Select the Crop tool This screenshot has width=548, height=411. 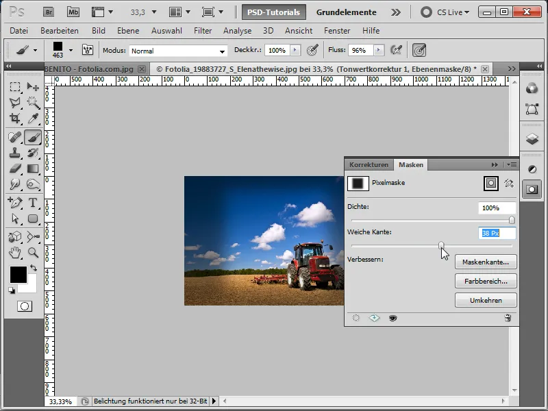[14, 119]
